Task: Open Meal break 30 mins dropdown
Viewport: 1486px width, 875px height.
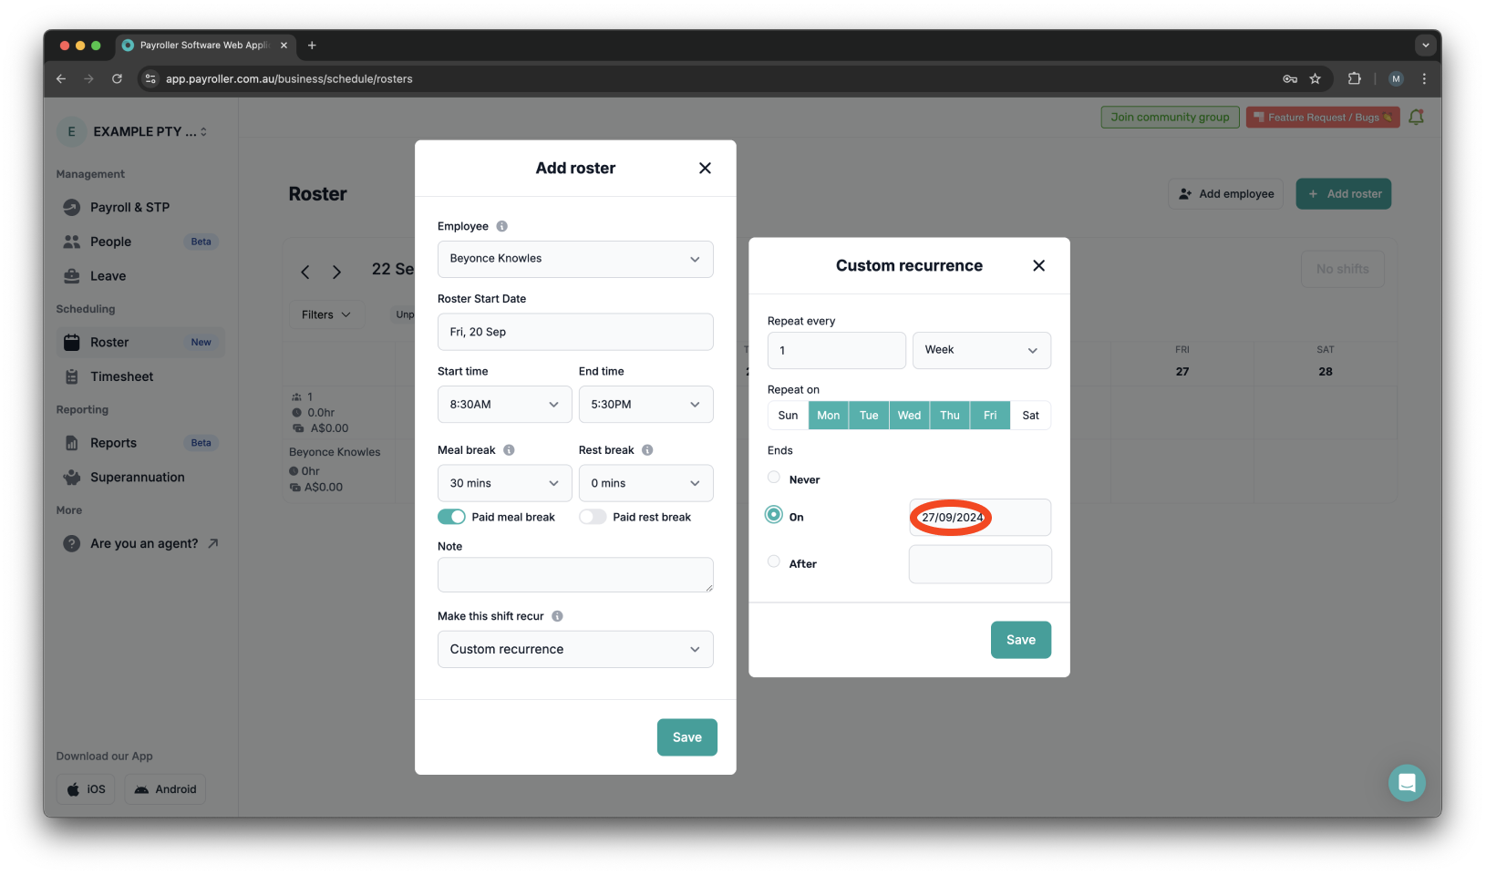Action: tap(504, 483)
